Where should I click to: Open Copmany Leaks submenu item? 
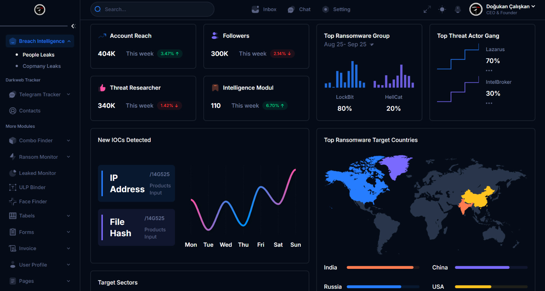coord(42,66)
